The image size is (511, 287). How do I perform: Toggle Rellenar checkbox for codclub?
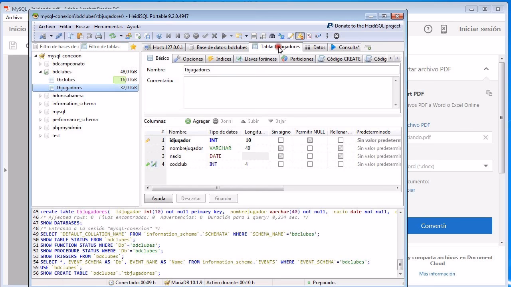tap(341, 164)
